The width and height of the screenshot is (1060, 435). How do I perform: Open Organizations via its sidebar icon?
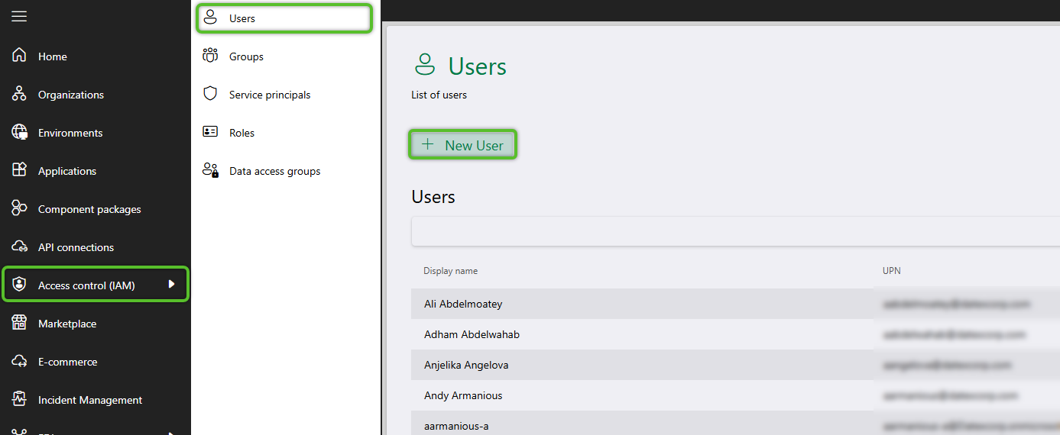pyautogui.click(x=19, y=95)
